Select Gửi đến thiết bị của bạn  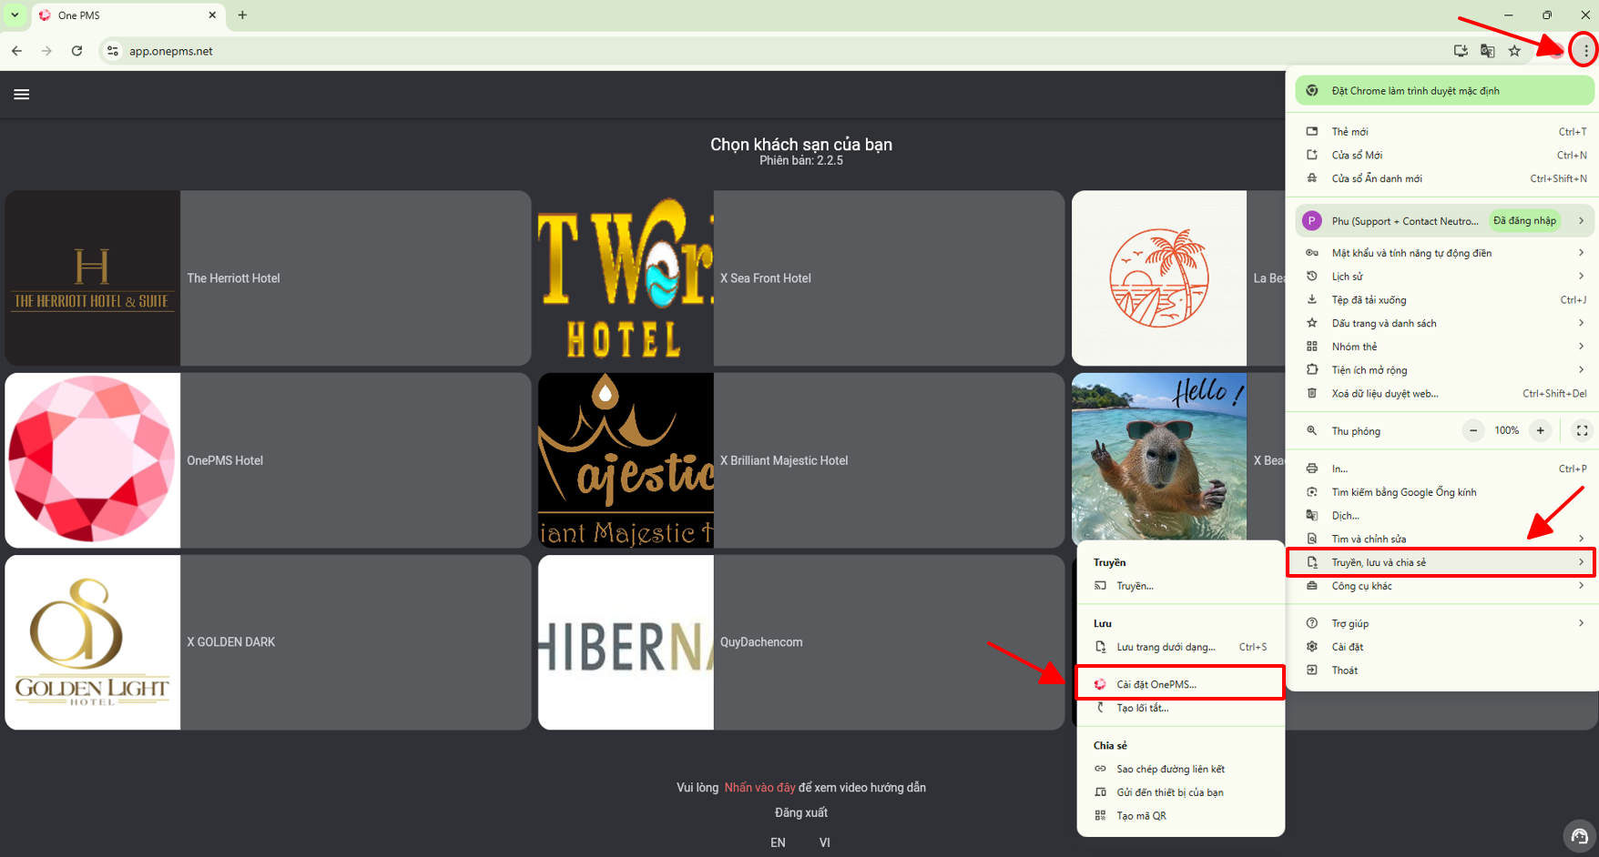(1180, 793)
